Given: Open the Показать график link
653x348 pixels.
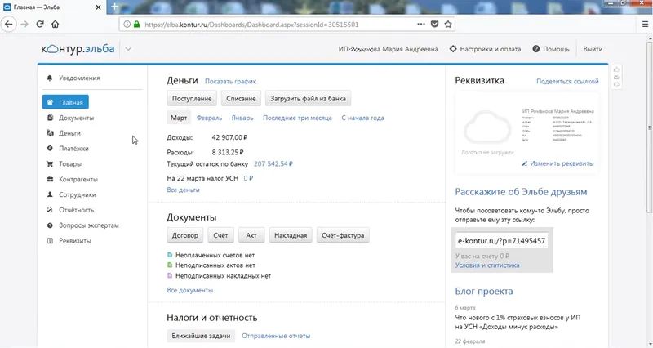Looking at the screenshot, I should pos(231,82).
